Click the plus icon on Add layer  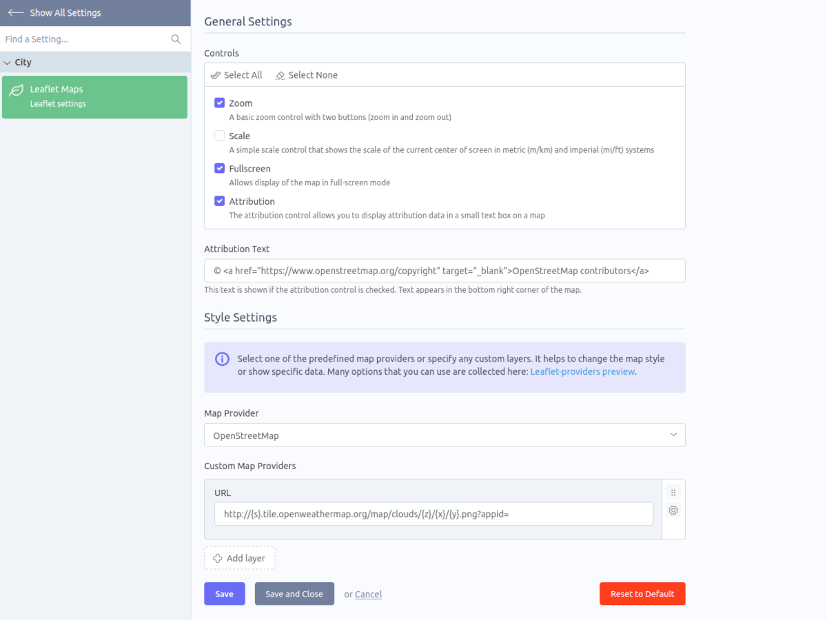click(218, 558)
